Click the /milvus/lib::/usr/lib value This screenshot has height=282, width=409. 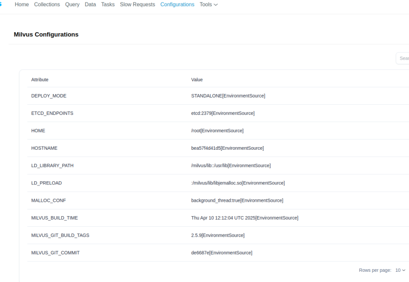click(231, 166)
